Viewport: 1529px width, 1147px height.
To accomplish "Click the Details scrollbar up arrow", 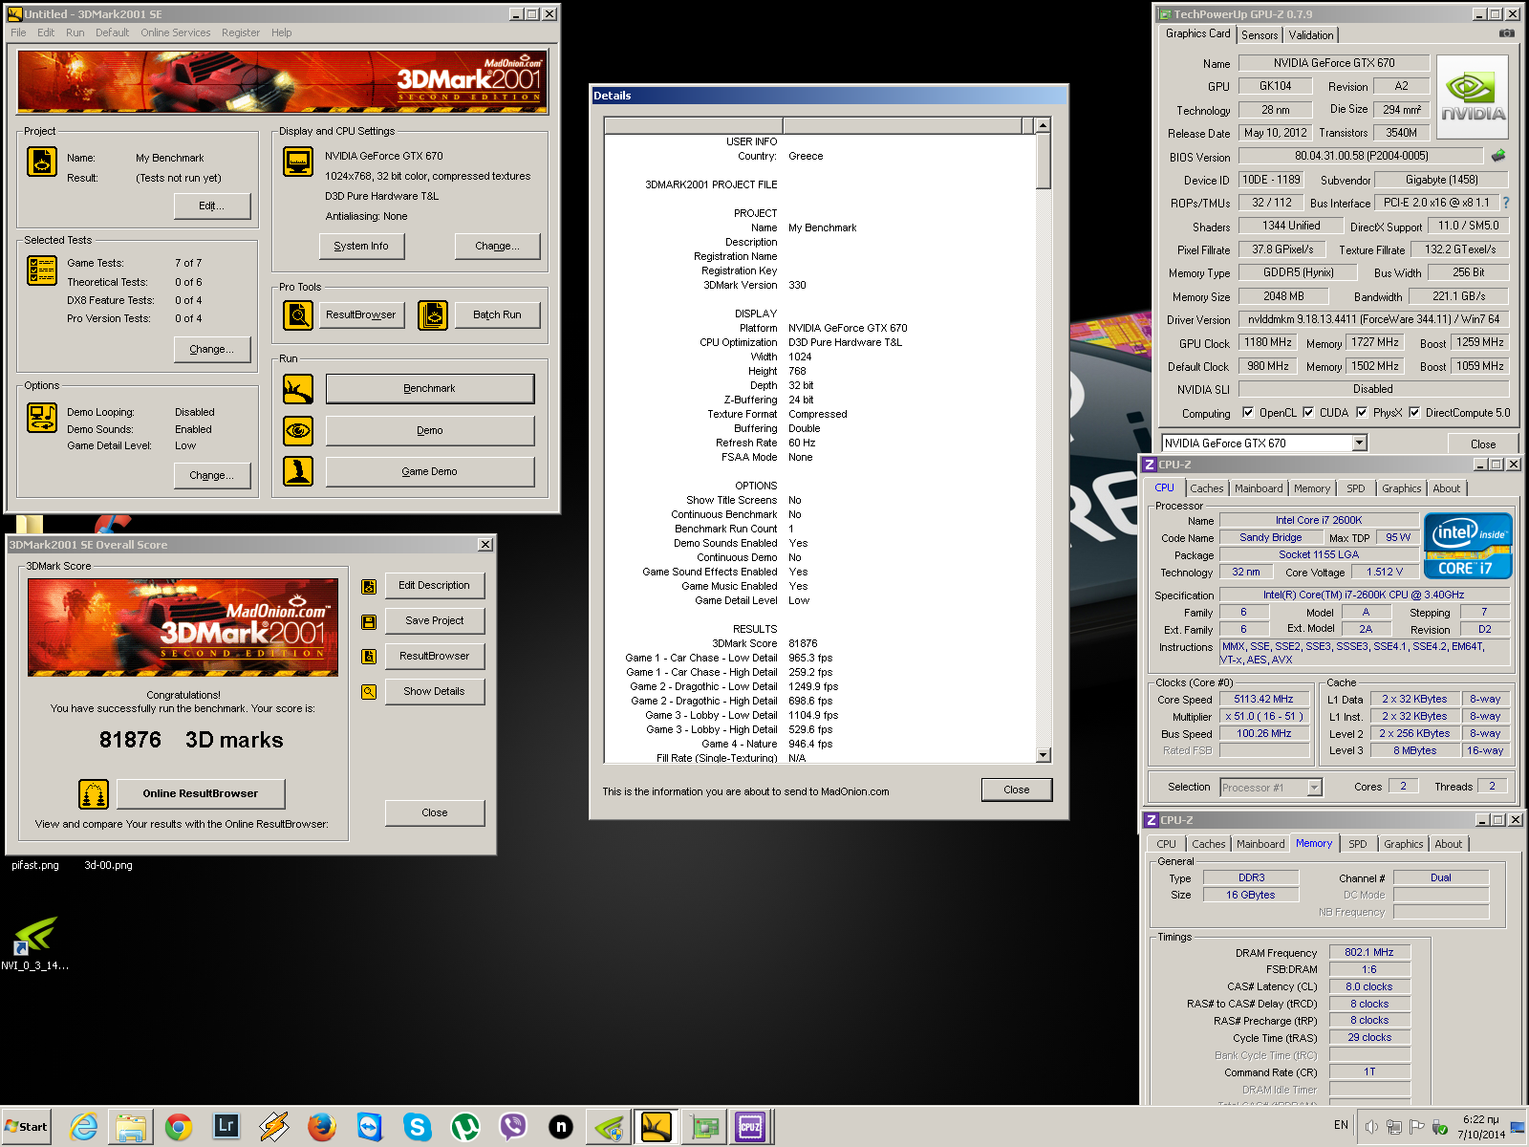I will 1044,125.
